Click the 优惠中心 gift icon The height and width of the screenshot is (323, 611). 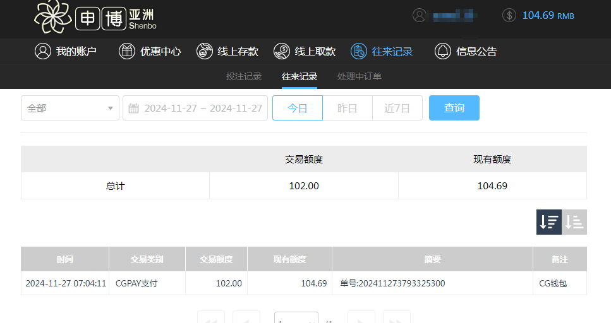pyautogui.click(x=127, y=52)
